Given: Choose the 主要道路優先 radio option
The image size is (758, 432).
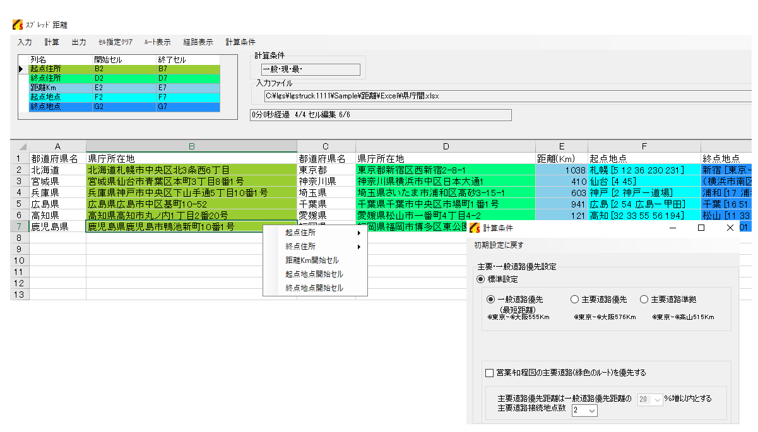Looking at the screenshot, I should [574, 300].
